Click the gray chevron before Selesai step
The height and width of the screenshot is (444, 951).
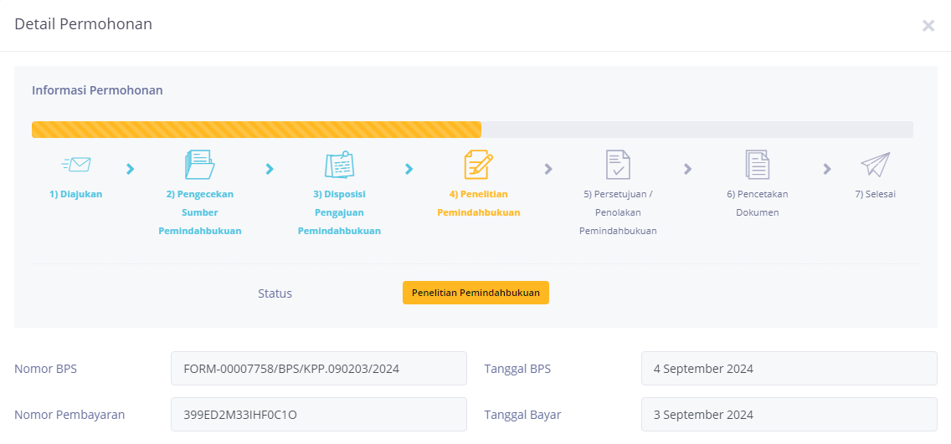(x=827, y=169)
